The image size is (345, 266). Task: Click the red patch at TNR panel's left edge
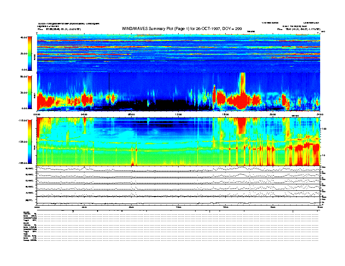coord(38,128)
